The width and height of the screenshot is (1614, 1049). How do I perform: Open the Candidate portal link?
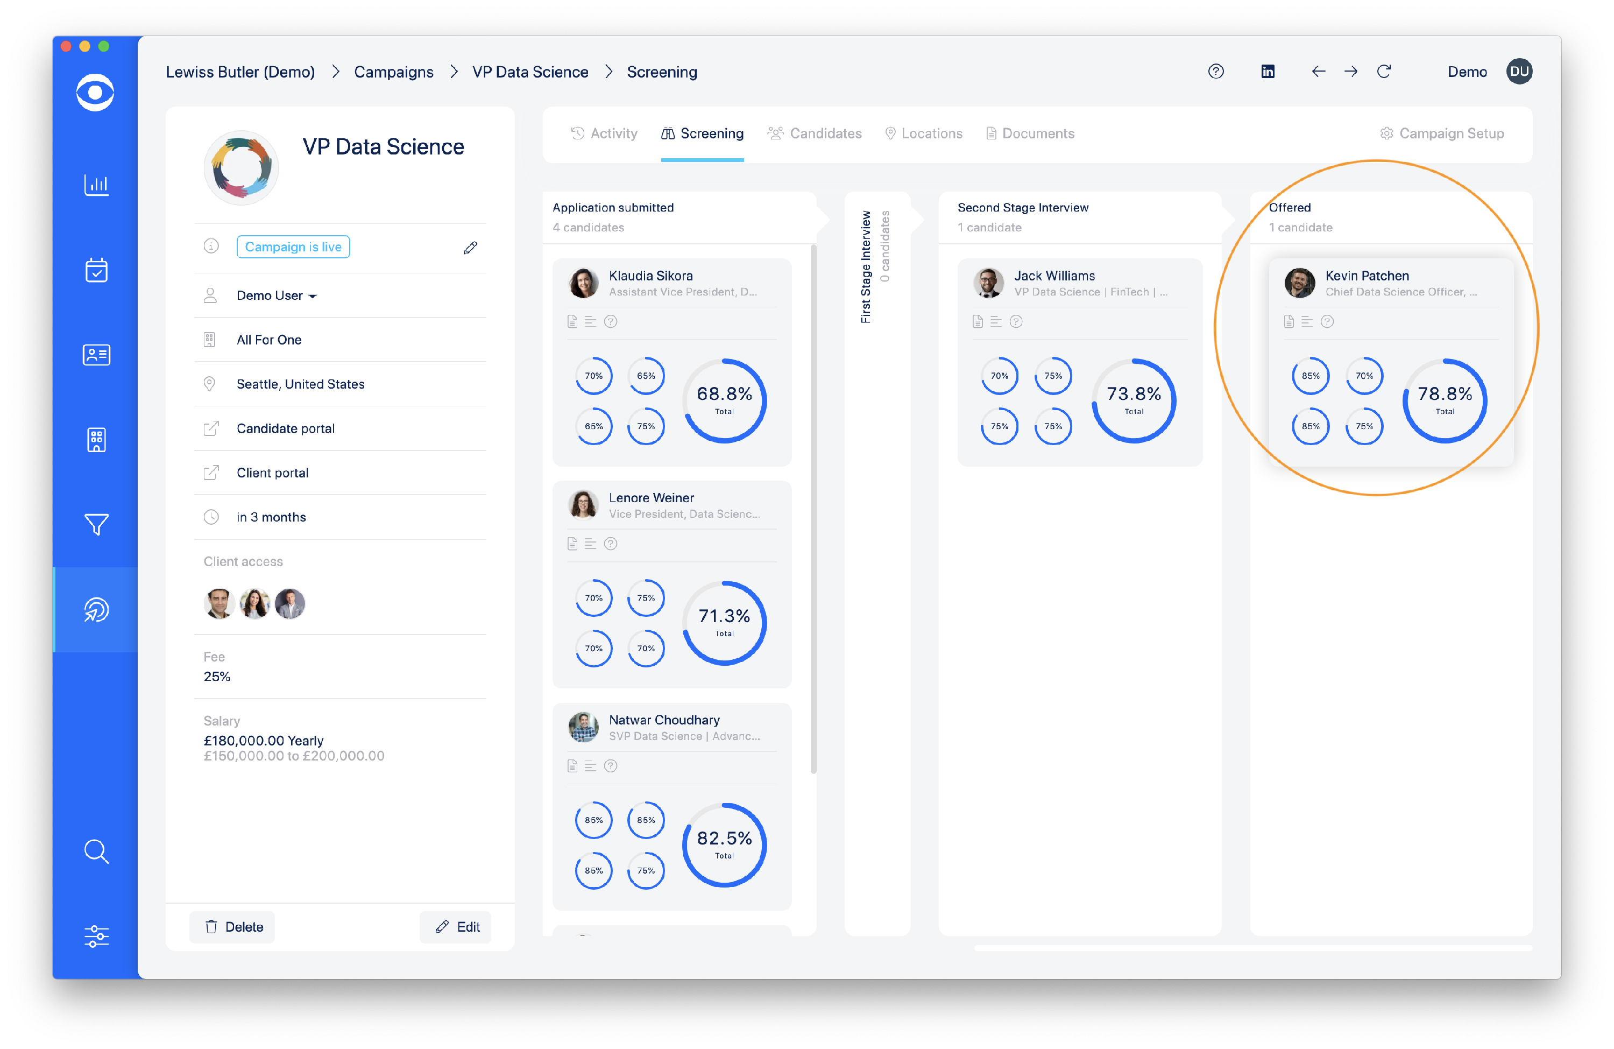(286, 428)
